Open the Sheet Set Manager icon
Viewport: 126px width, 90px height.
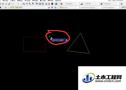pyautogui.click(x=46, y=4)
